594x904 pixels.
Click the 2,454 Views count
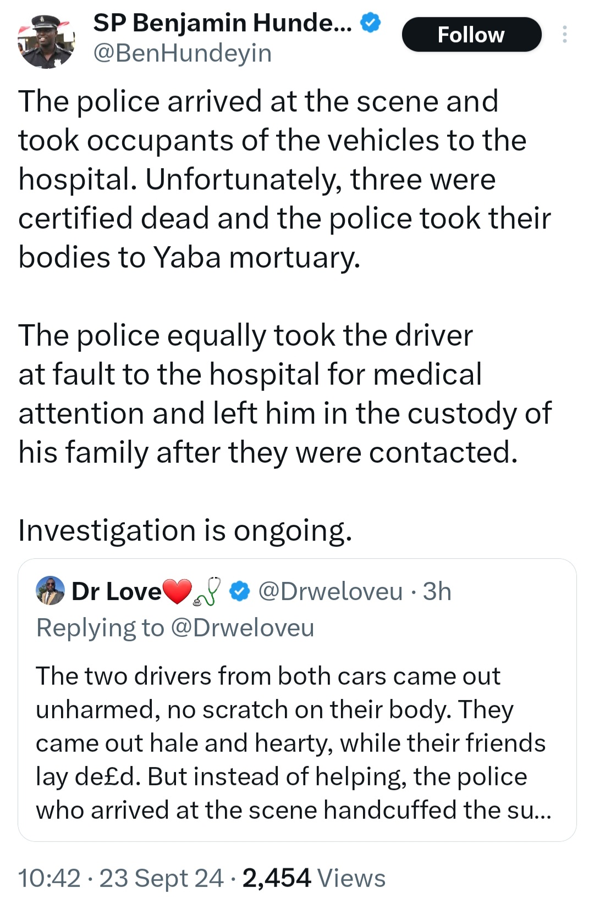[x=313, y=878]
